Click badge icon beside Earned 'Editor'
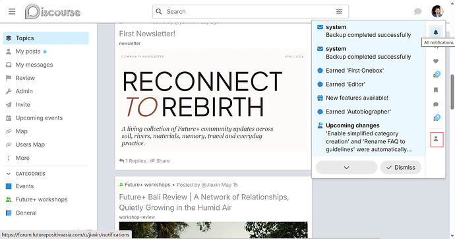This screenshot has height=239, width=455. pos(320,85)
